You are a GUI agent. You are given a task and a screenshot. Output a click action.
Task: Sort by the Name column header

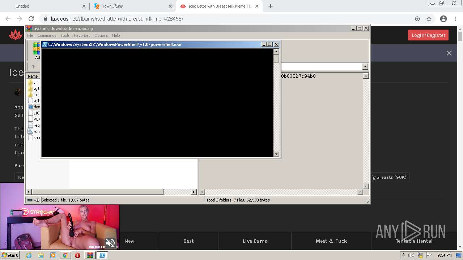pyautogui.click(x=33, y=76)
